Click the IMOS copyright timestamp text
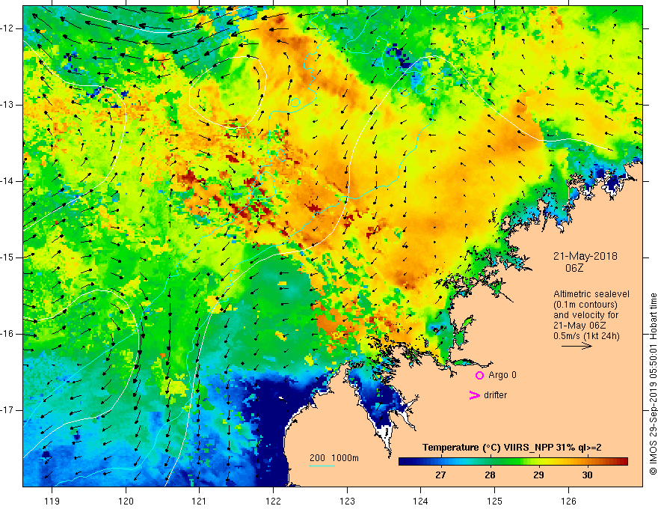The width and height of the screenshot is (658, 509). click(x=653, y=384)
